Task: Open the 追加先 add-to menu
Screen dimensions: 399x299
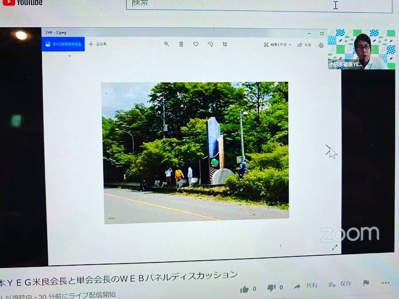Action: [x=96, y=44]
